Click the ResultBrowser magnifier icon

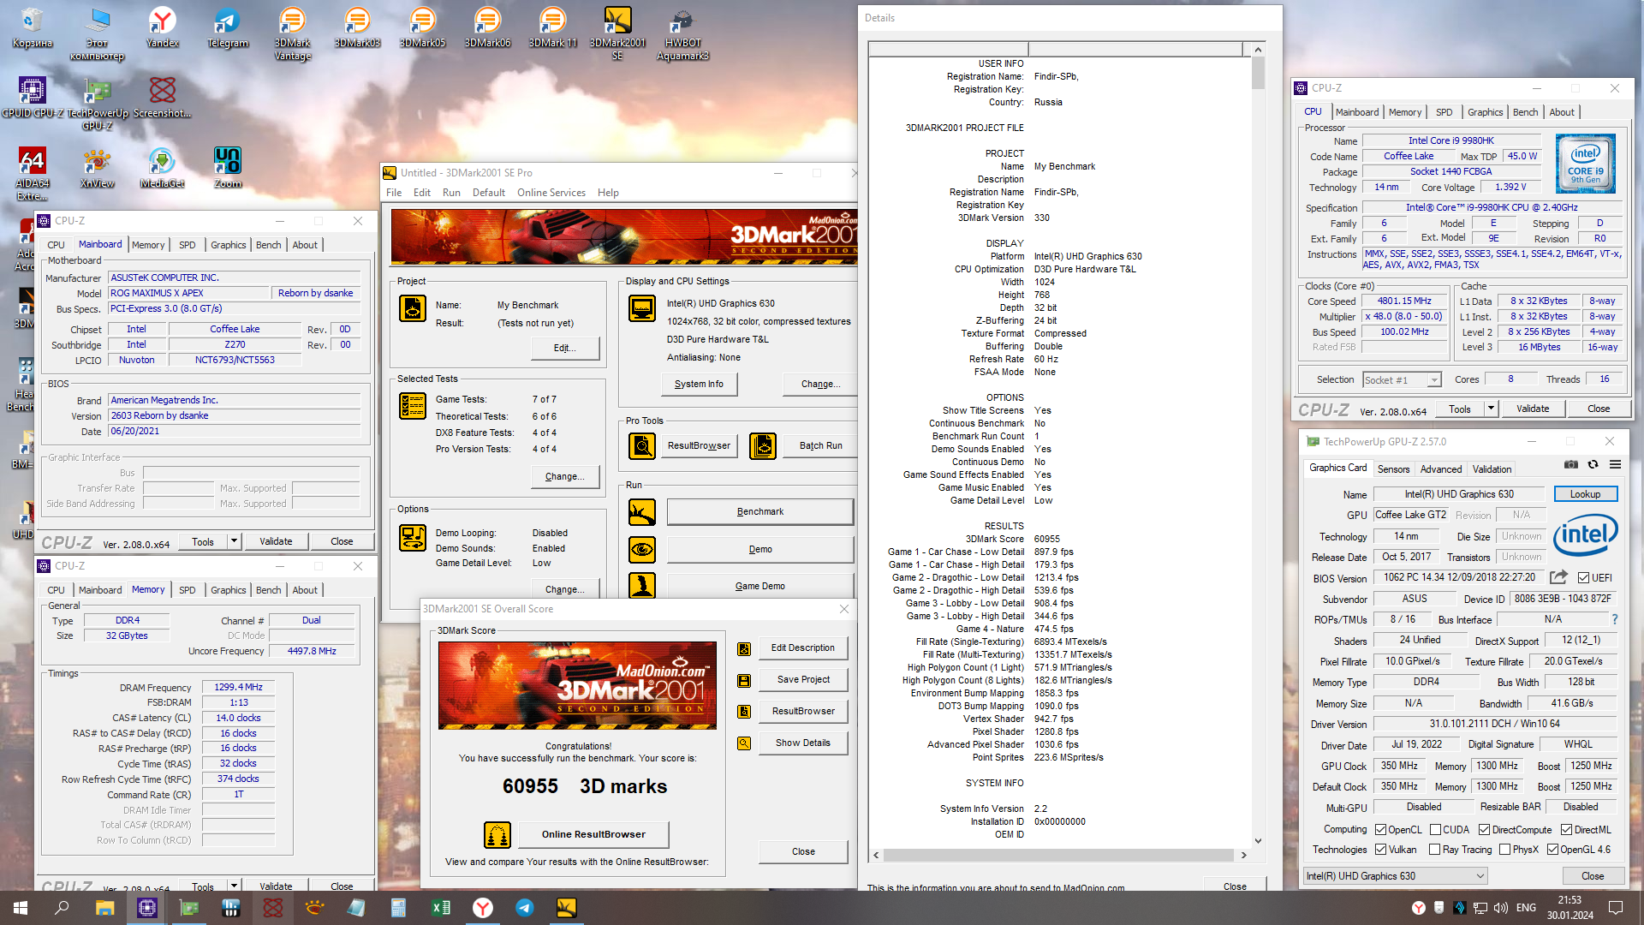[x=642, y=445]
